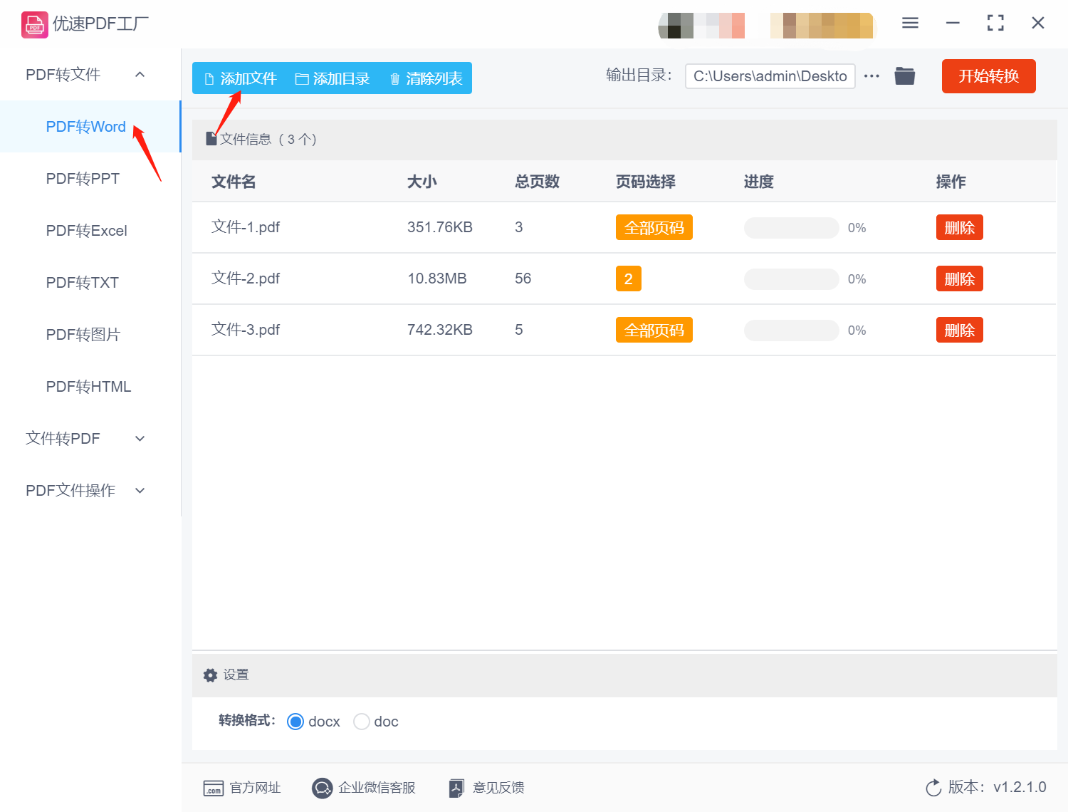Click the progress bar of 文件-2.pdf
Image resolution: width=1068 pixels, height=812 pixels.
pyautogui.click(x=791, y=279)
